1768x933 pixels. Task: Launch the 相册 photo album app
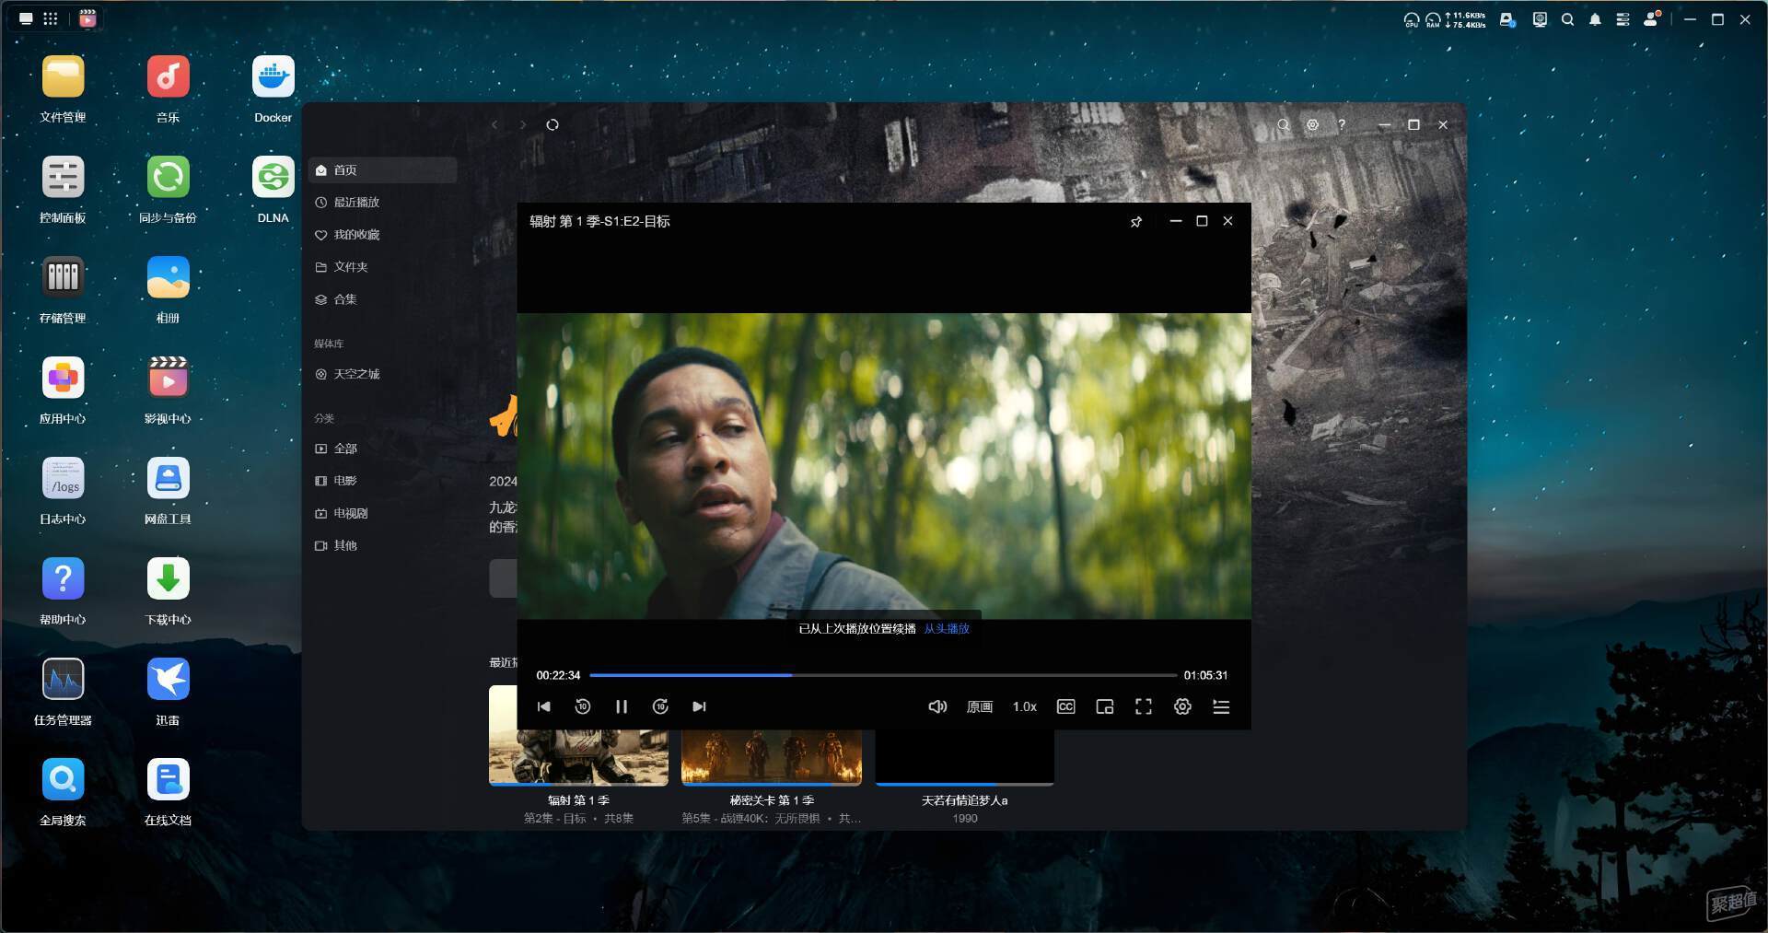tap(168, 278)
